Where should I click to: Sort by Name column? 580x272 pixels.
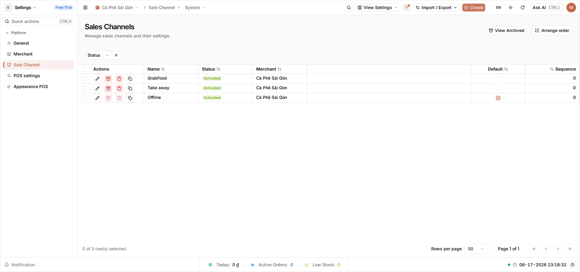pyautogui.click(x=156, y=69)
